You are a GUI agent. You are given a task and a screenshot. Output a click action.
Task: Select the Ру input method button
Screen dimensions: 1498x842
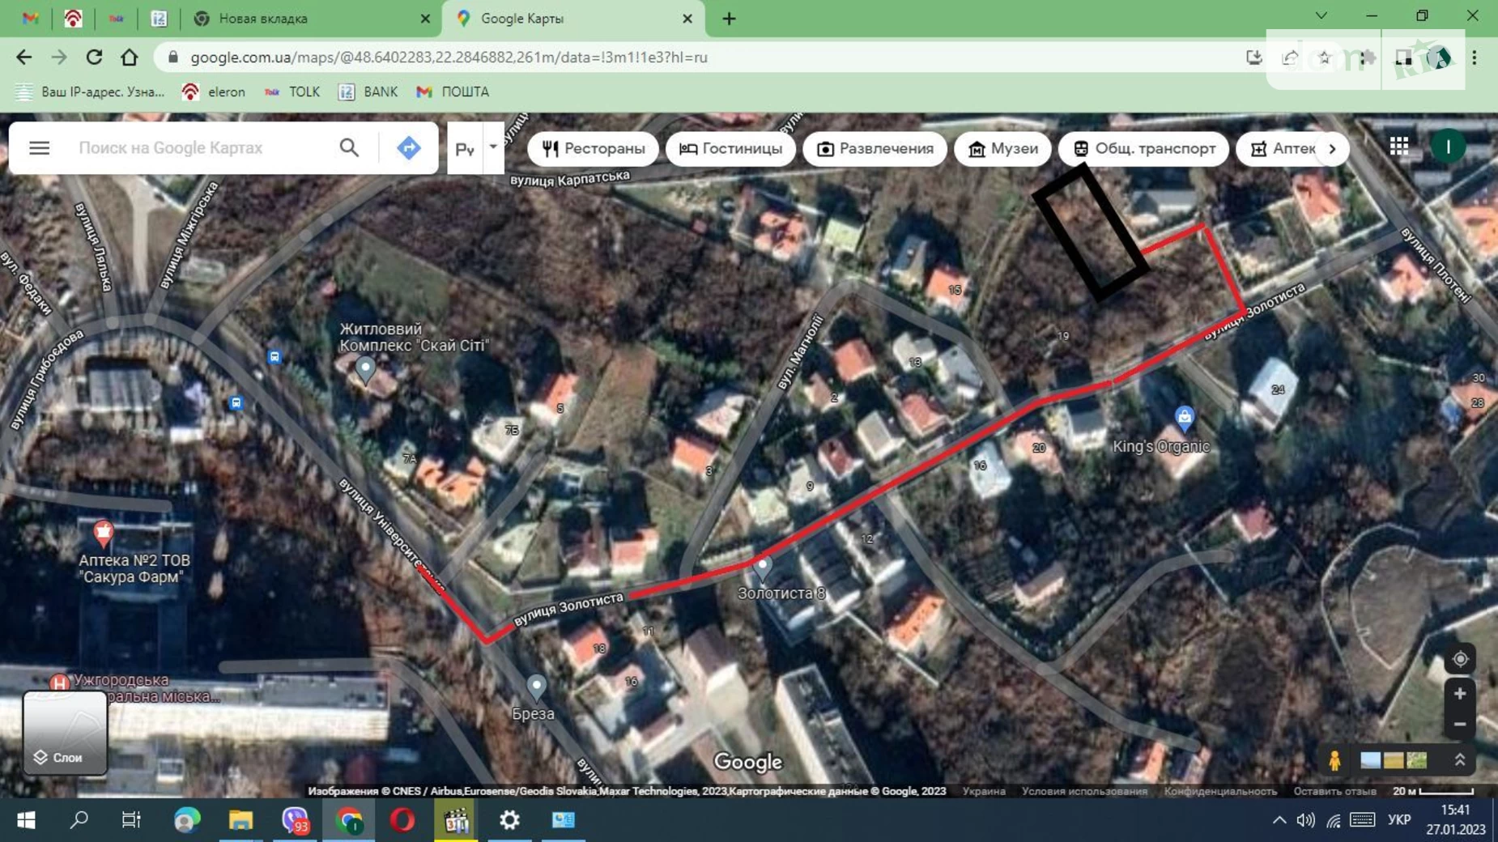point(465,148)
